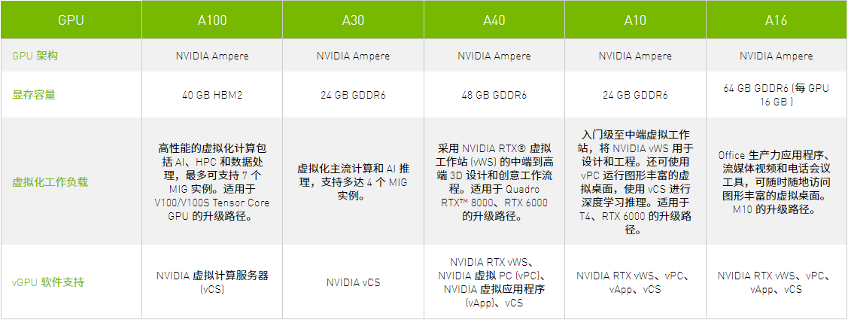This screenshot has height=320, width=848.
Task: Click the 虚拟化工作负载 row label
Action: 50,181
